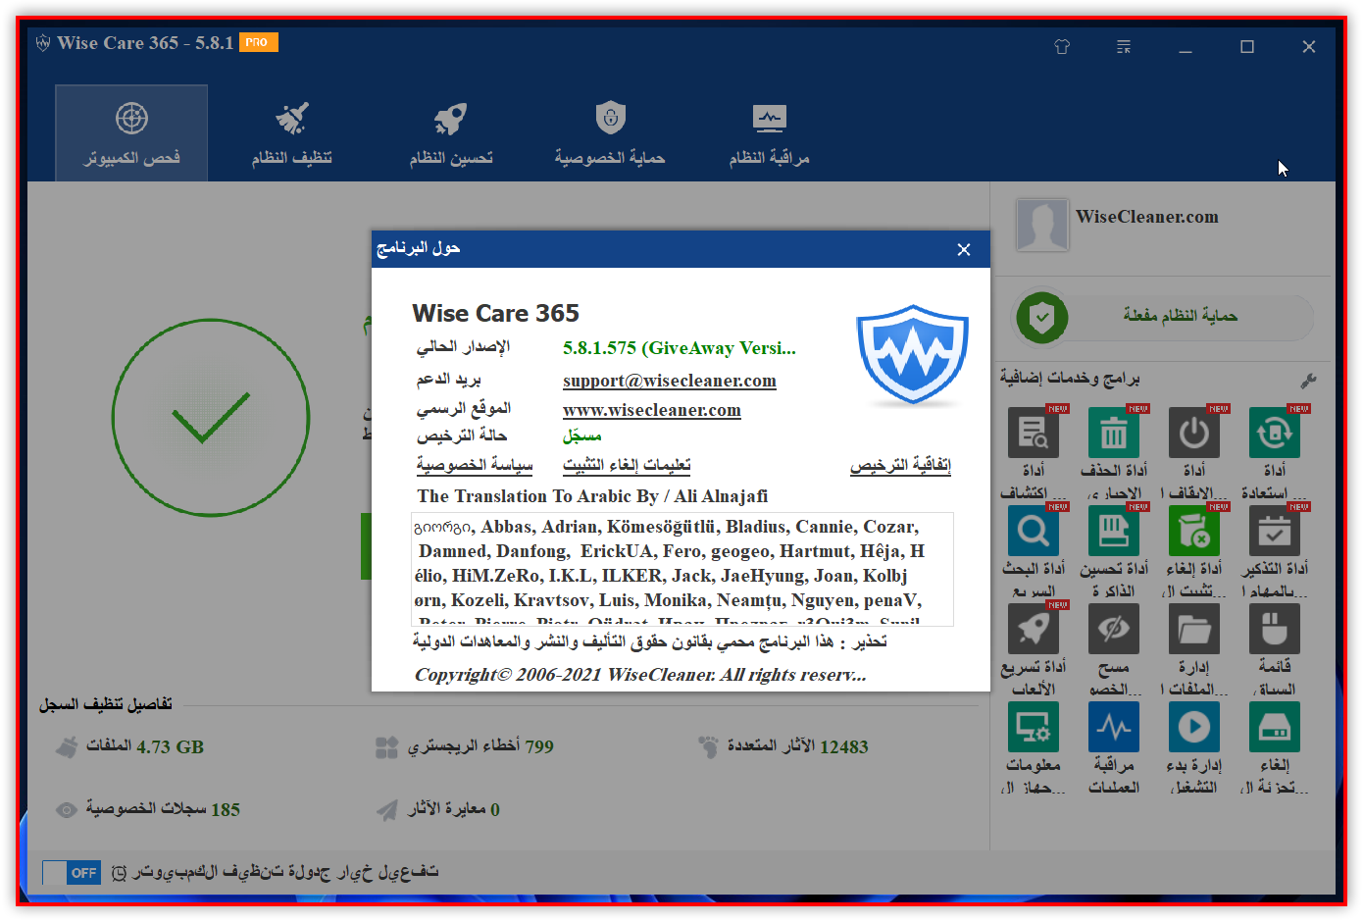Click the Wise Care 365 shield logo in About dialog
Screen dimensions: 1363x922
click(913, 355)
